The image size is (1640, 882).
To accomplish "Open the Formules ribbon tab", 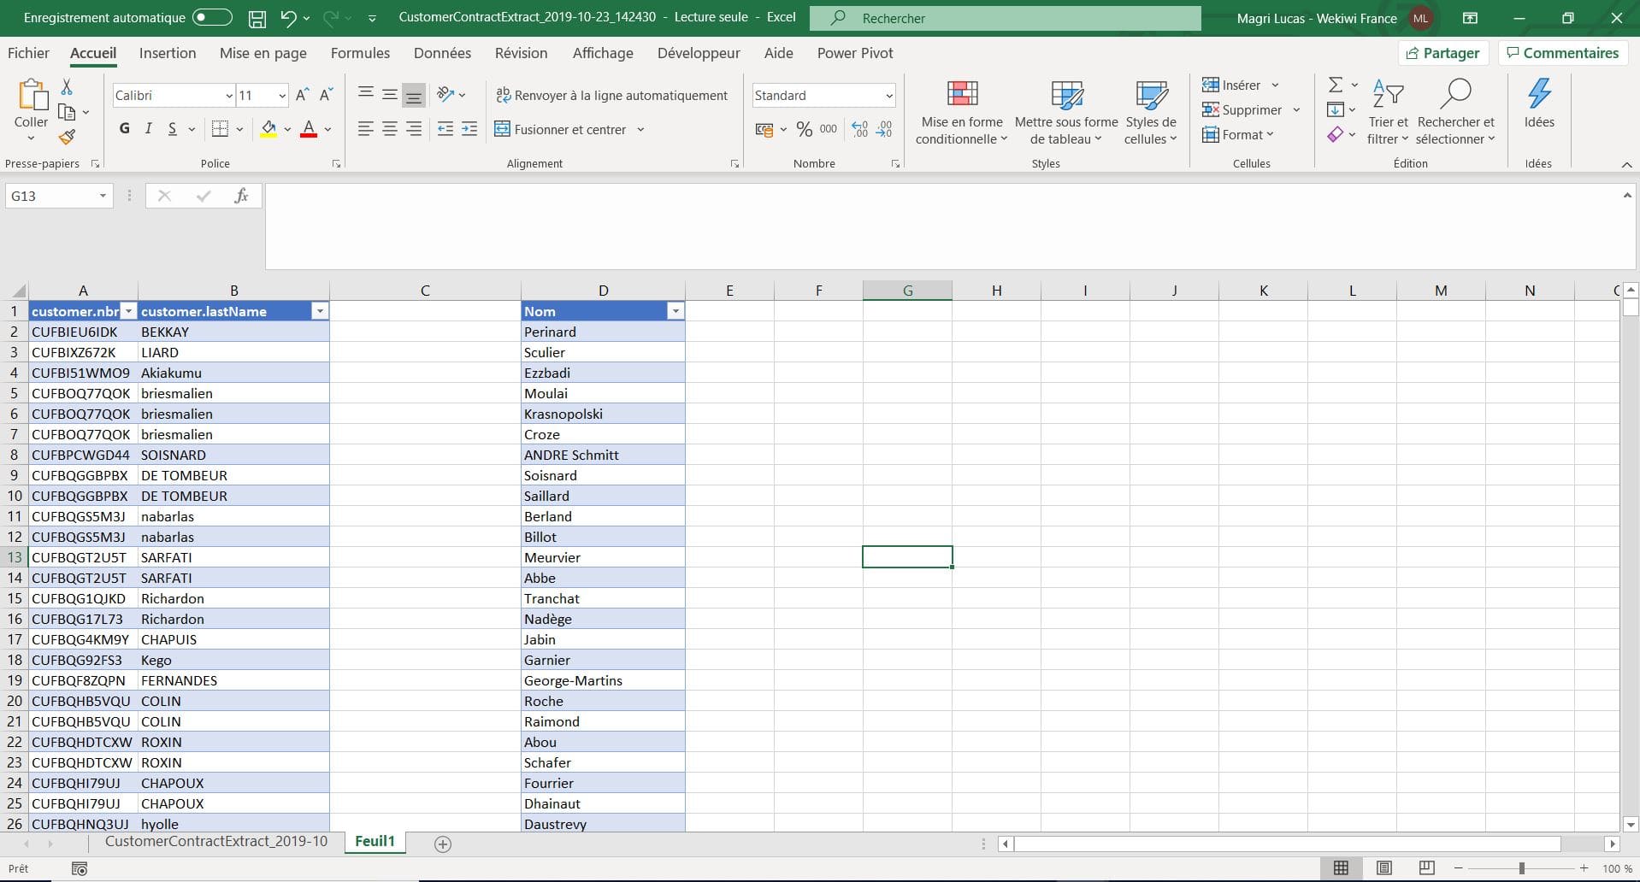I will point(360,53).
